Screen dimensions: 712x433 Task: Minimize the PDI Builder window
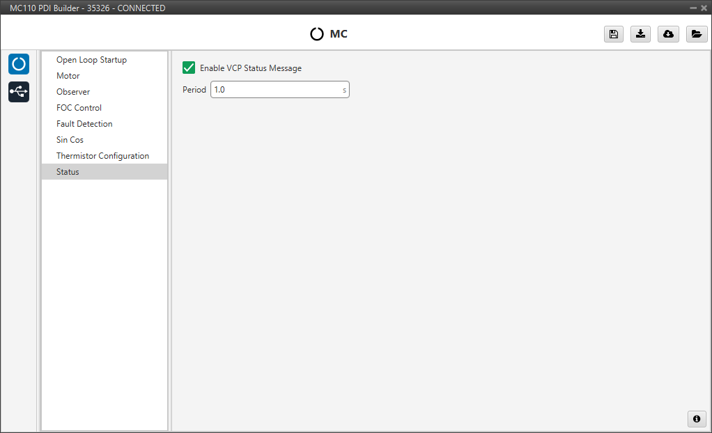(x=693, y=8)
